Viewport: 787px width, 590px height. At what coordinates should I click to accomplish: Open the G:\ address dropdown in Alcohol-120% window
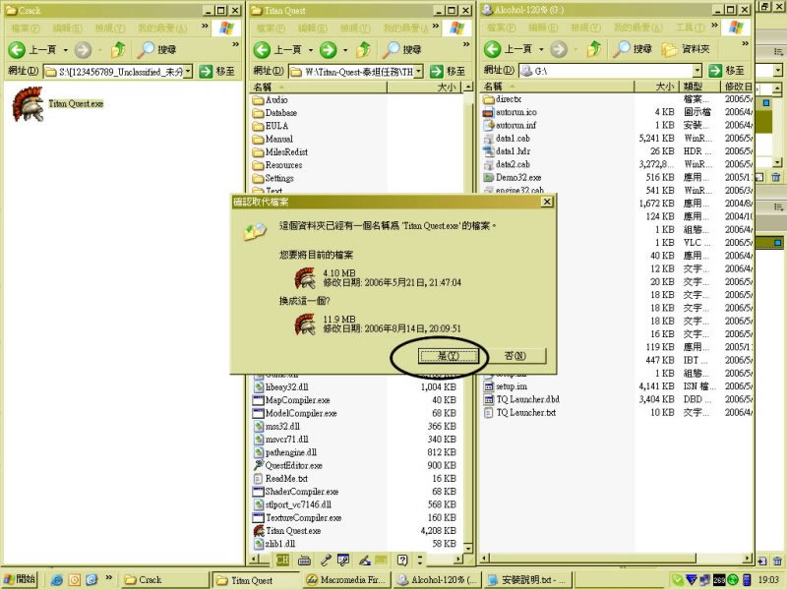coord(697,71)
